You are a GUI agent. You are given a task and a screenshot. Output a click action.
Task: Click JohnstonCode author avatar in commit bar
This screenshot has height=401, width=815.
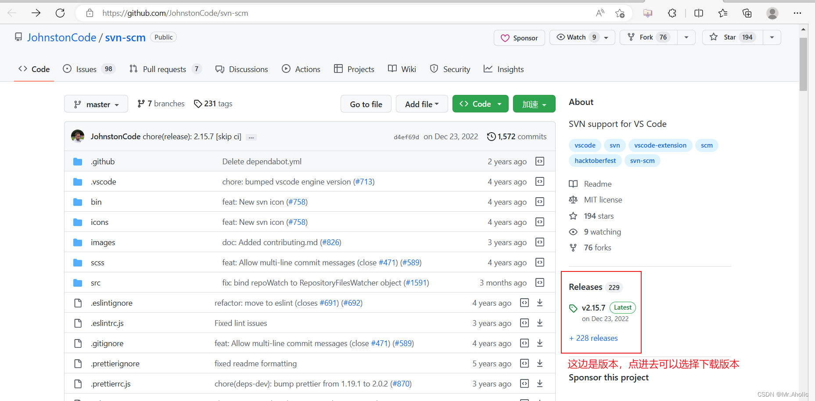(x=78, y=136)
